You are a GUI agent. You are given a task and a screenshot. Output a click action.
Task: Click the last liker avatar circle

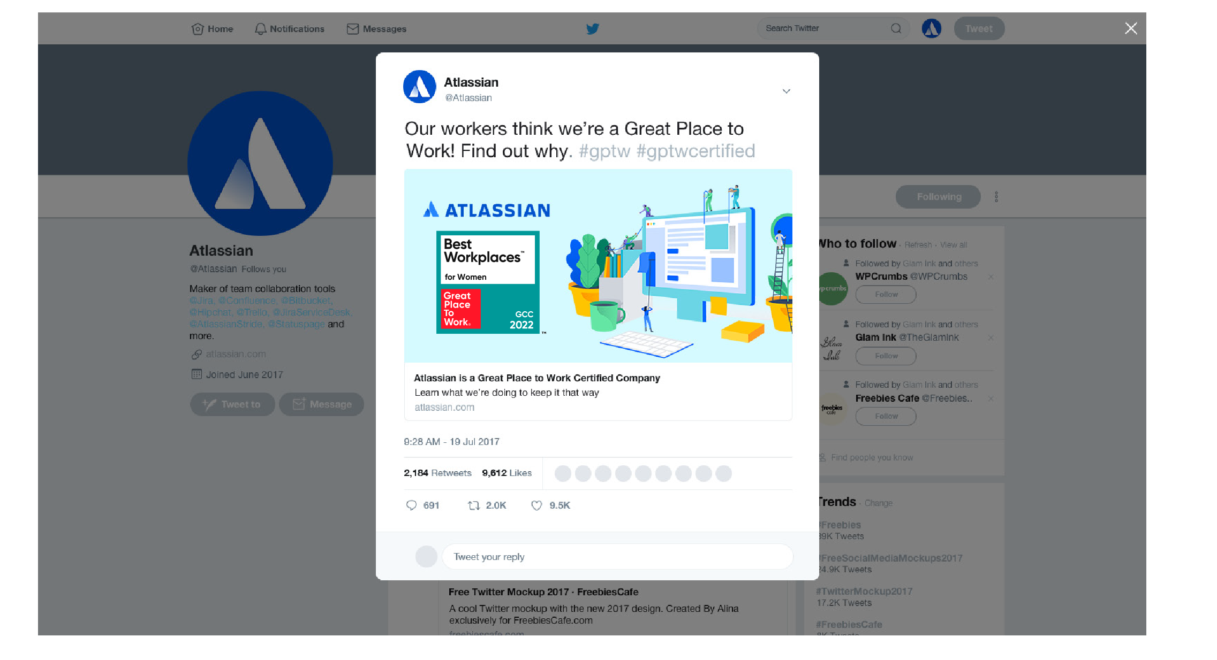pos(723,473)
